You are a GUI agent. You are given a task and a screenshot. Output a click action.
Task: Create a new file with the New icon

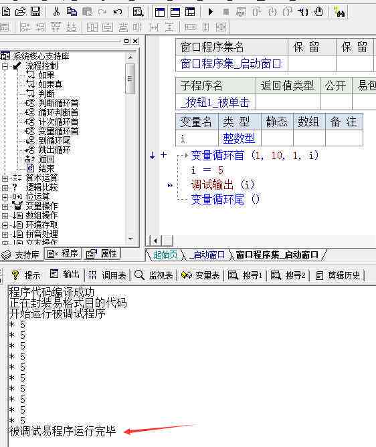(6, 11)
